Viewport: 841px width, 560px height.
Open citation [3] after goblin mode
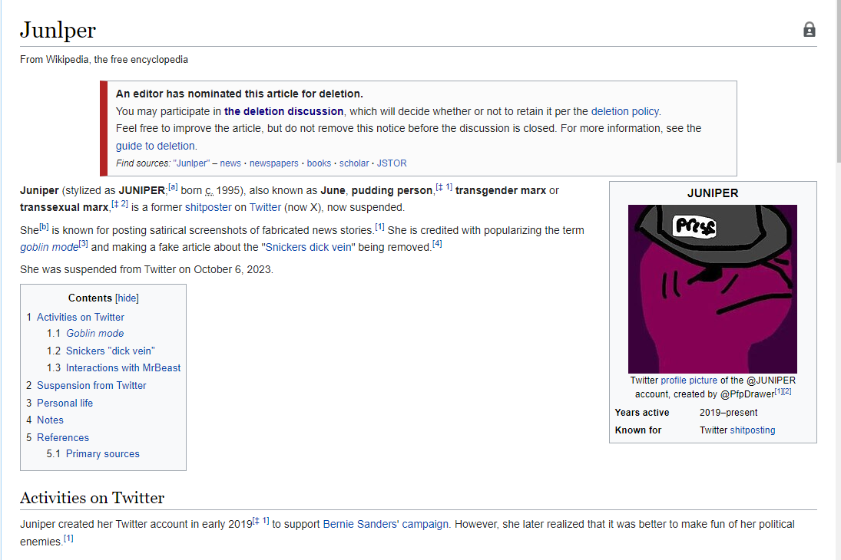tap(84, 243)
